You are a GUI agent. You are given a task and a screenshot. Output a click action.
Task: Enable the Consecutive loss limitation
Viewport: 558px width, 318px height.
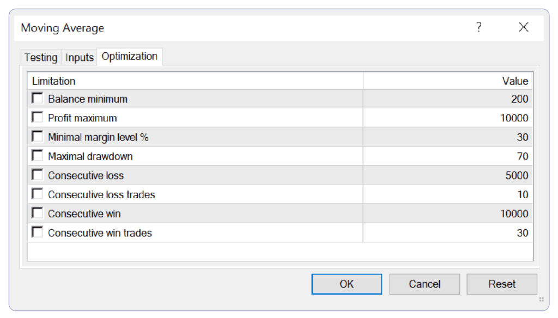point(38,175)
